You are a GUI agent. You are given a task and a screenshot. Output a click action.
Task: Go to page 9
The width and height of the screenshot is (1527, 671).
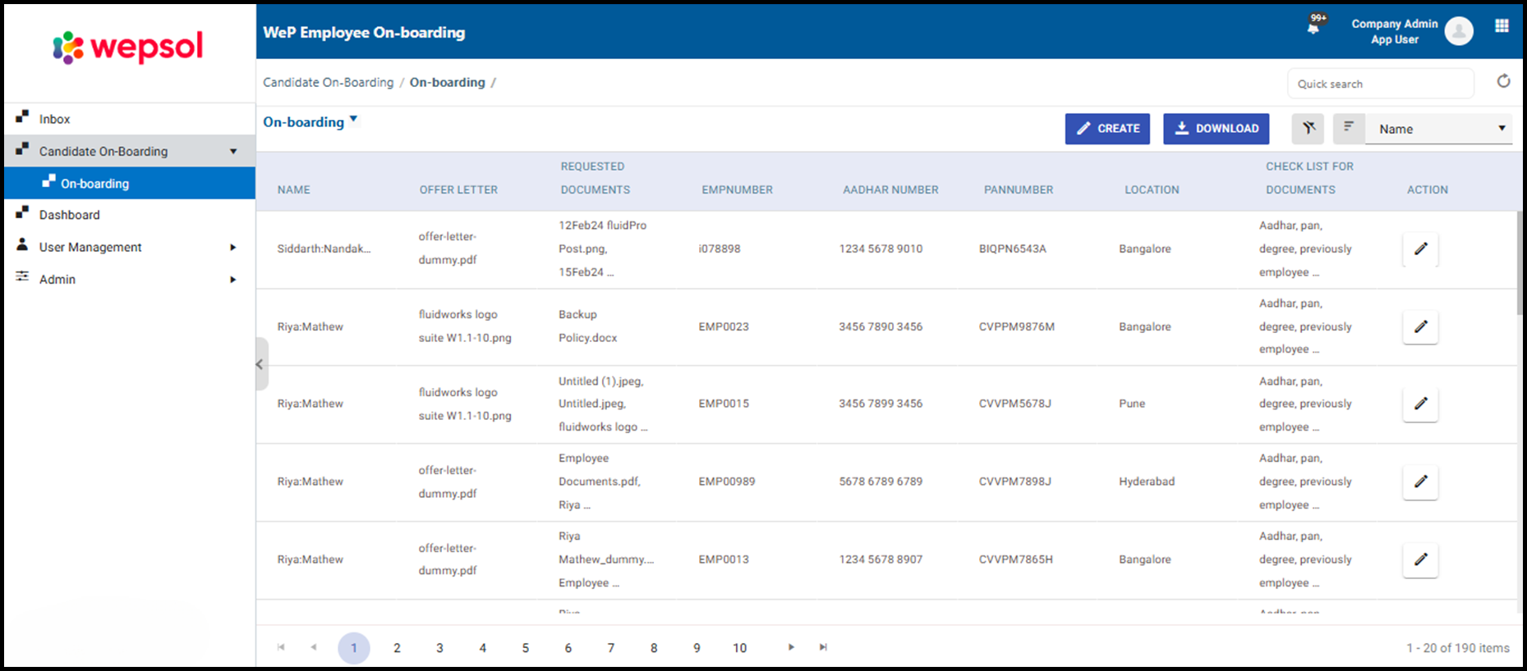pyautogui.click(x=697, y=648)
